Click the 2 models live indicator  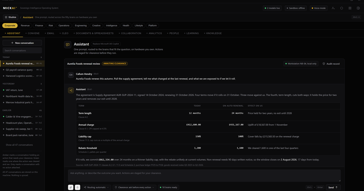273,8
